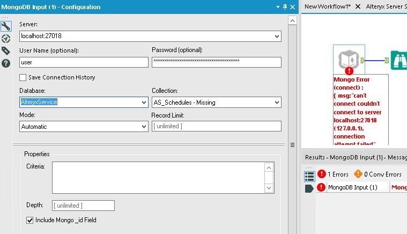Close the New Workflow1 tab
This screenshot has width=407, height=234.
click(x=358, y=6)
